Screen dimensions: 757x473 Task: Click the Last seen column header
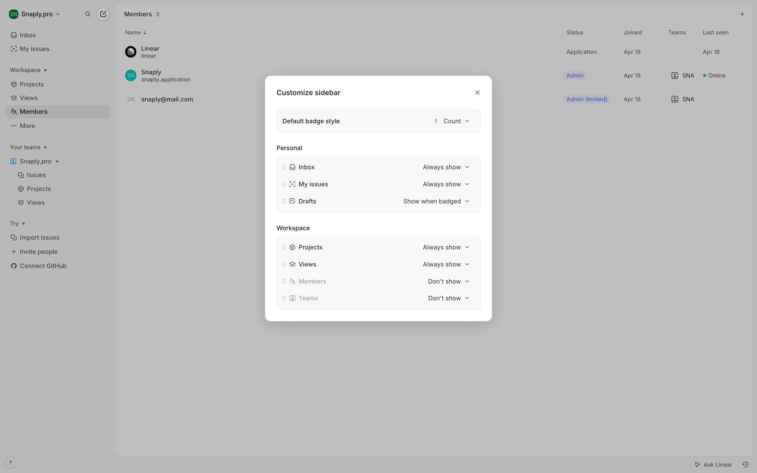tap(715, 33)
